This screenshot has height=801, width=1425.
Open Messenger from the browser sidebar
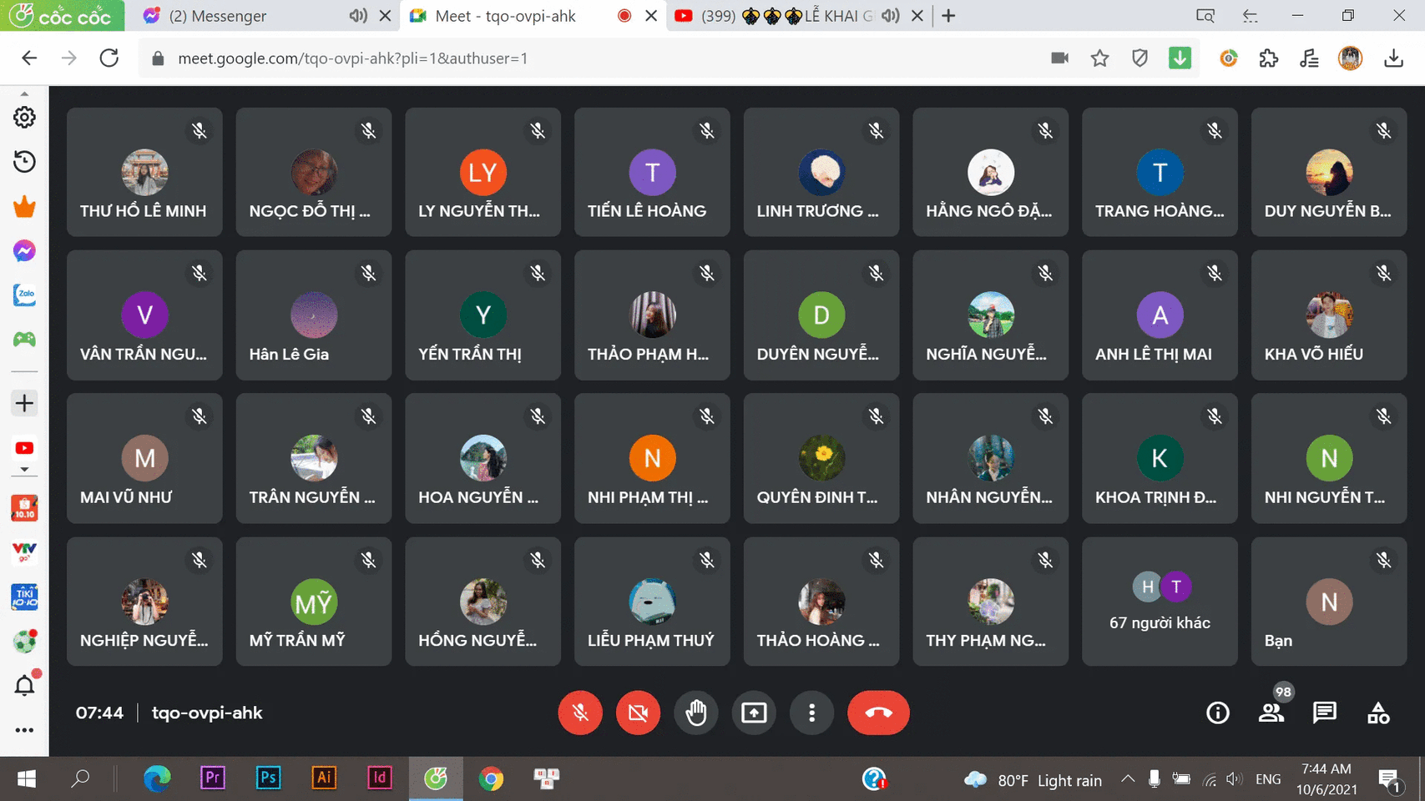(x=24, y=251)
